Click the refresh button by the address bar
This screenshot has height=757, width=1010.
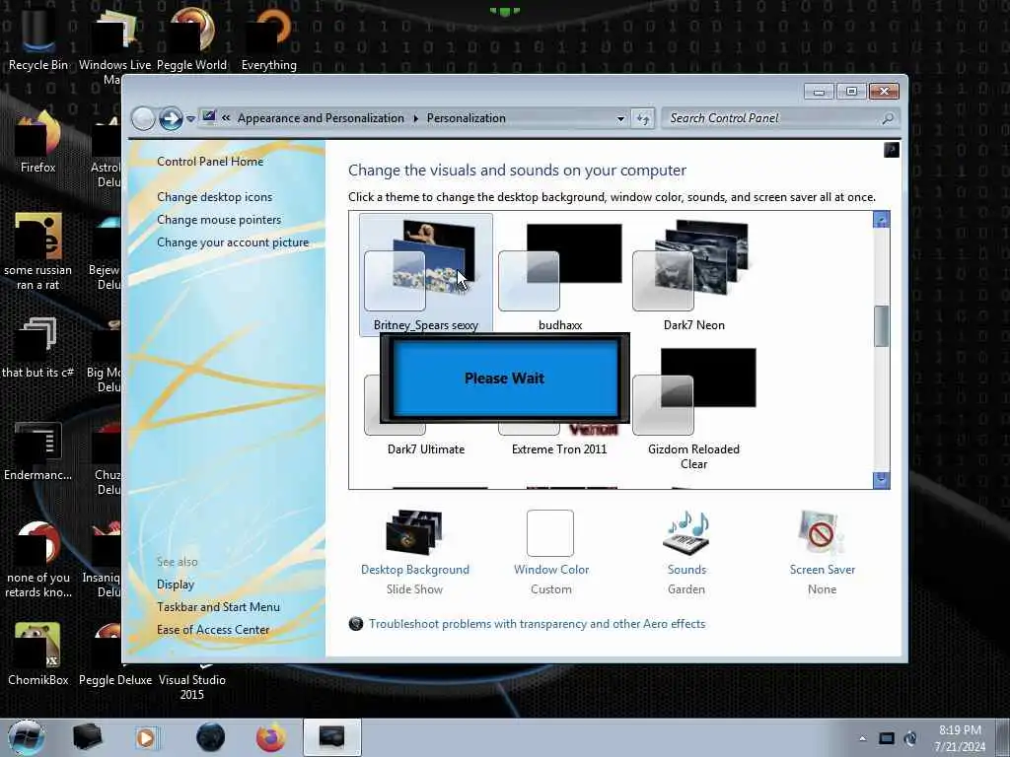(643, 118)
